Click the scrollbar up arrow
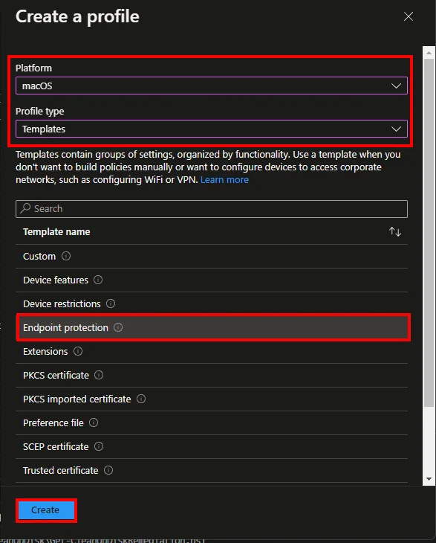The width and height of the screenshot is (436, 543). point(429,53)
